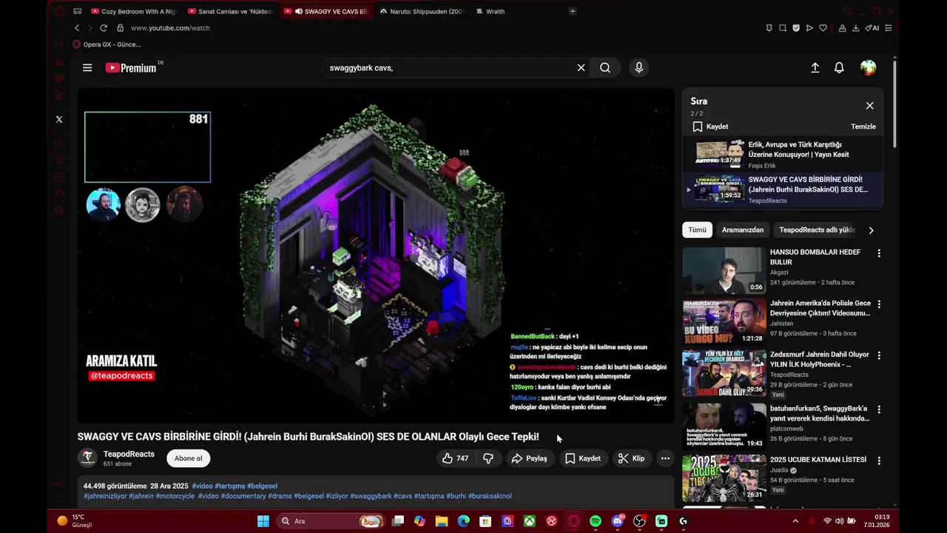
Task: Clear the search box with X icon
Action: click(581, 67)
